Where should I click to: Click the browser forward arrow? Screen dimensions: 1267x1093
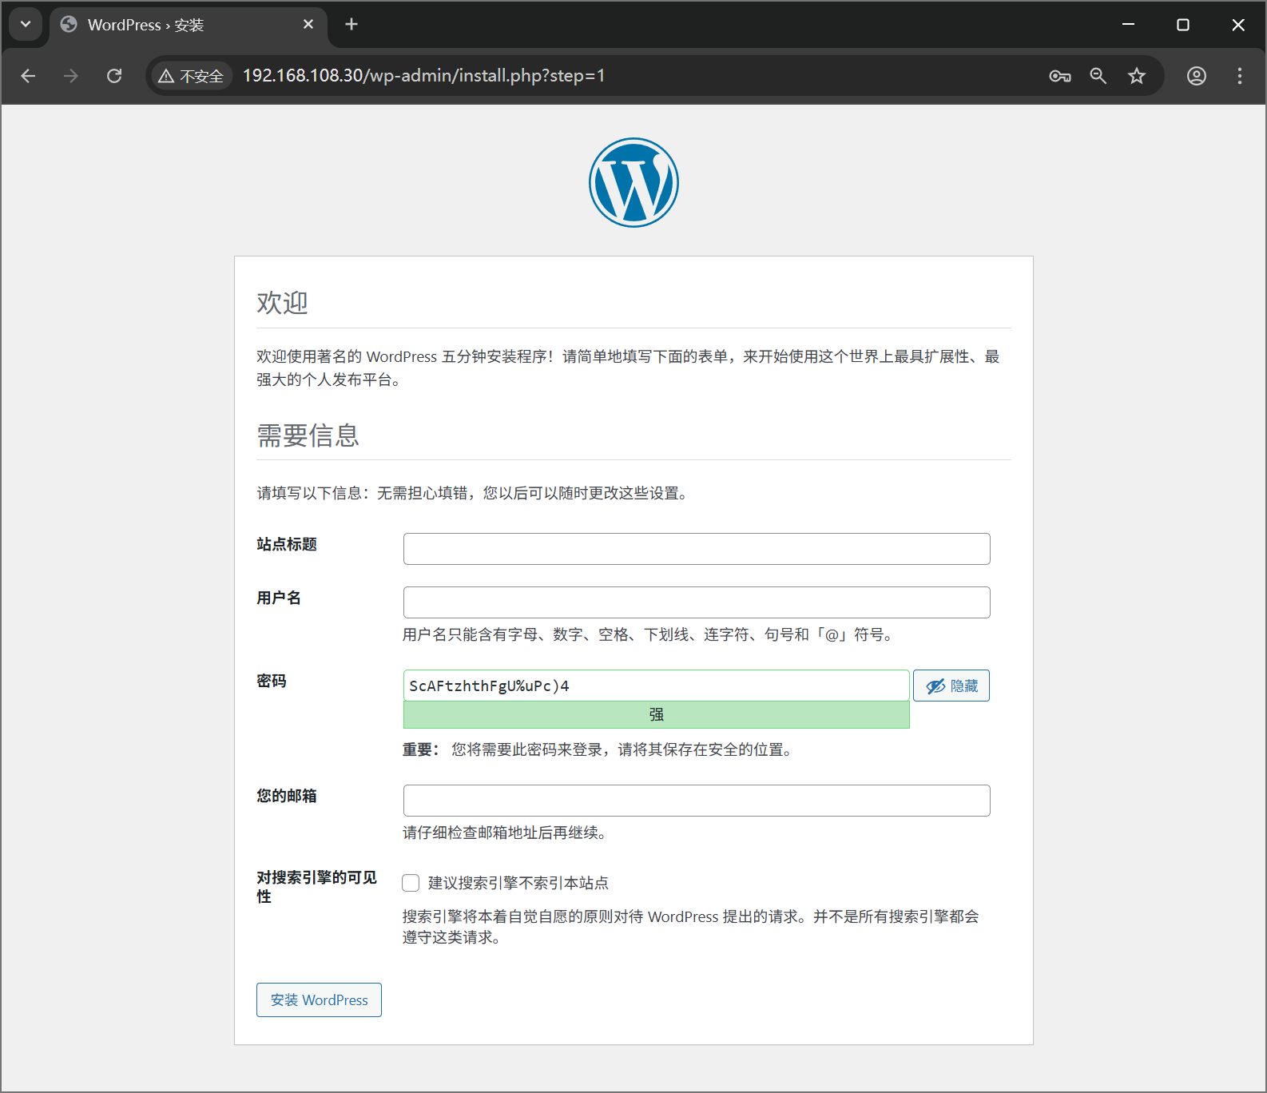(x=71, y=76)
